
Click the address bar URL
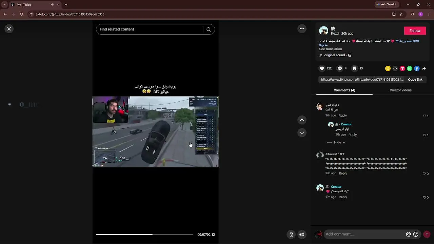(x=70, y=14)
